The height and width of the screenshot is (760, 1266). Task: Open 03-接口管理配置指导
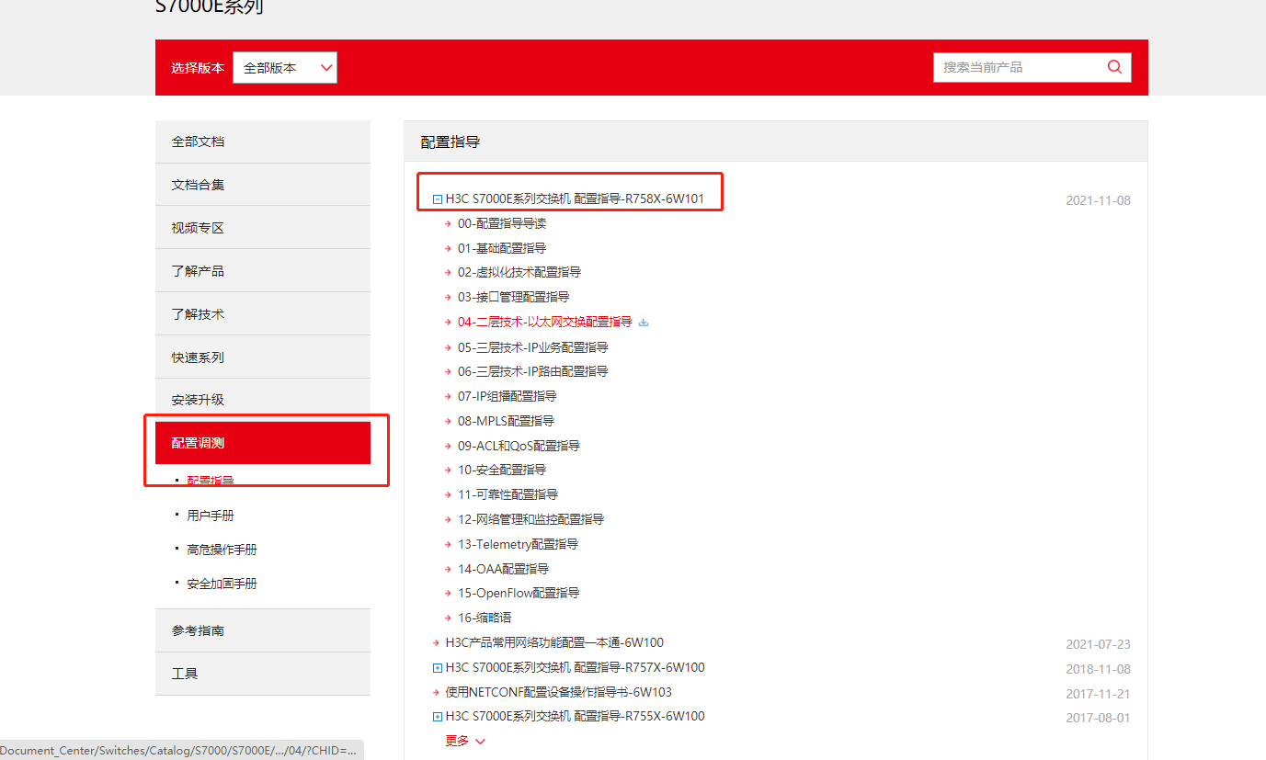(514, 297)
